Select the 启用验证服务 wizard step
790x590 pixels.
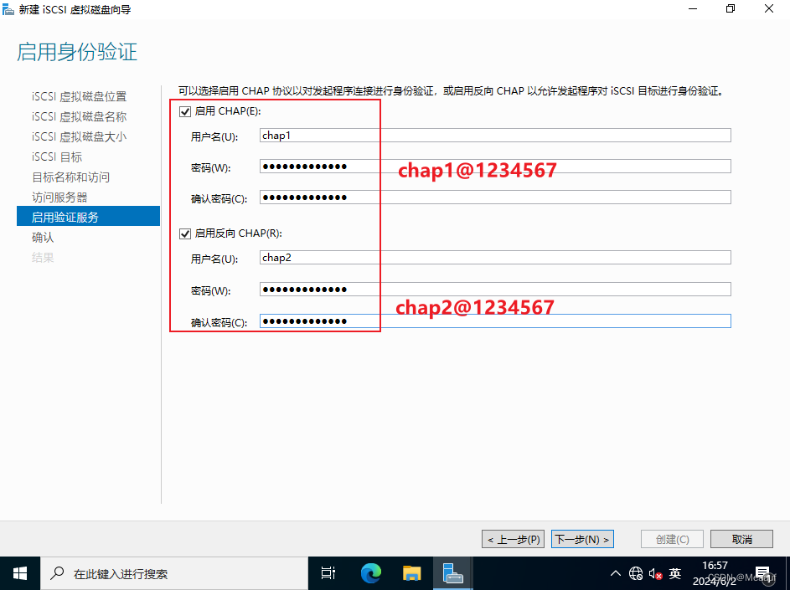pos(88,216)
